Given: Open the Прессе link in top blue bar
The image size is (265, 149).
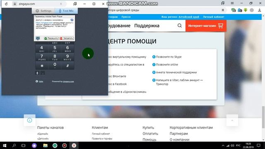Looking at the screenshot, I should click(126, 17).
